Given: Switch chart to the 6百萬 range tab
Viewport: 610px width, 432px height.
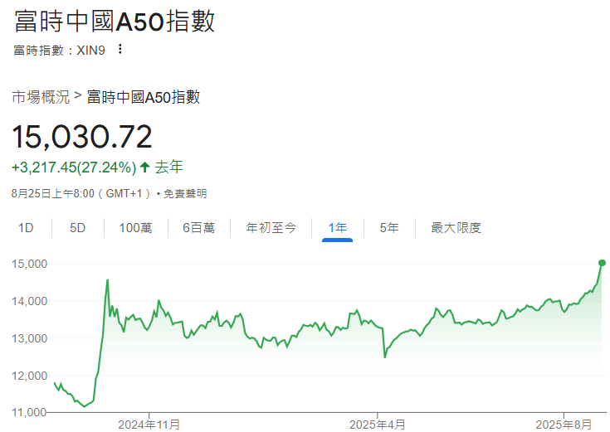Looking at the screenshot, I should click(x=199, y=227).
